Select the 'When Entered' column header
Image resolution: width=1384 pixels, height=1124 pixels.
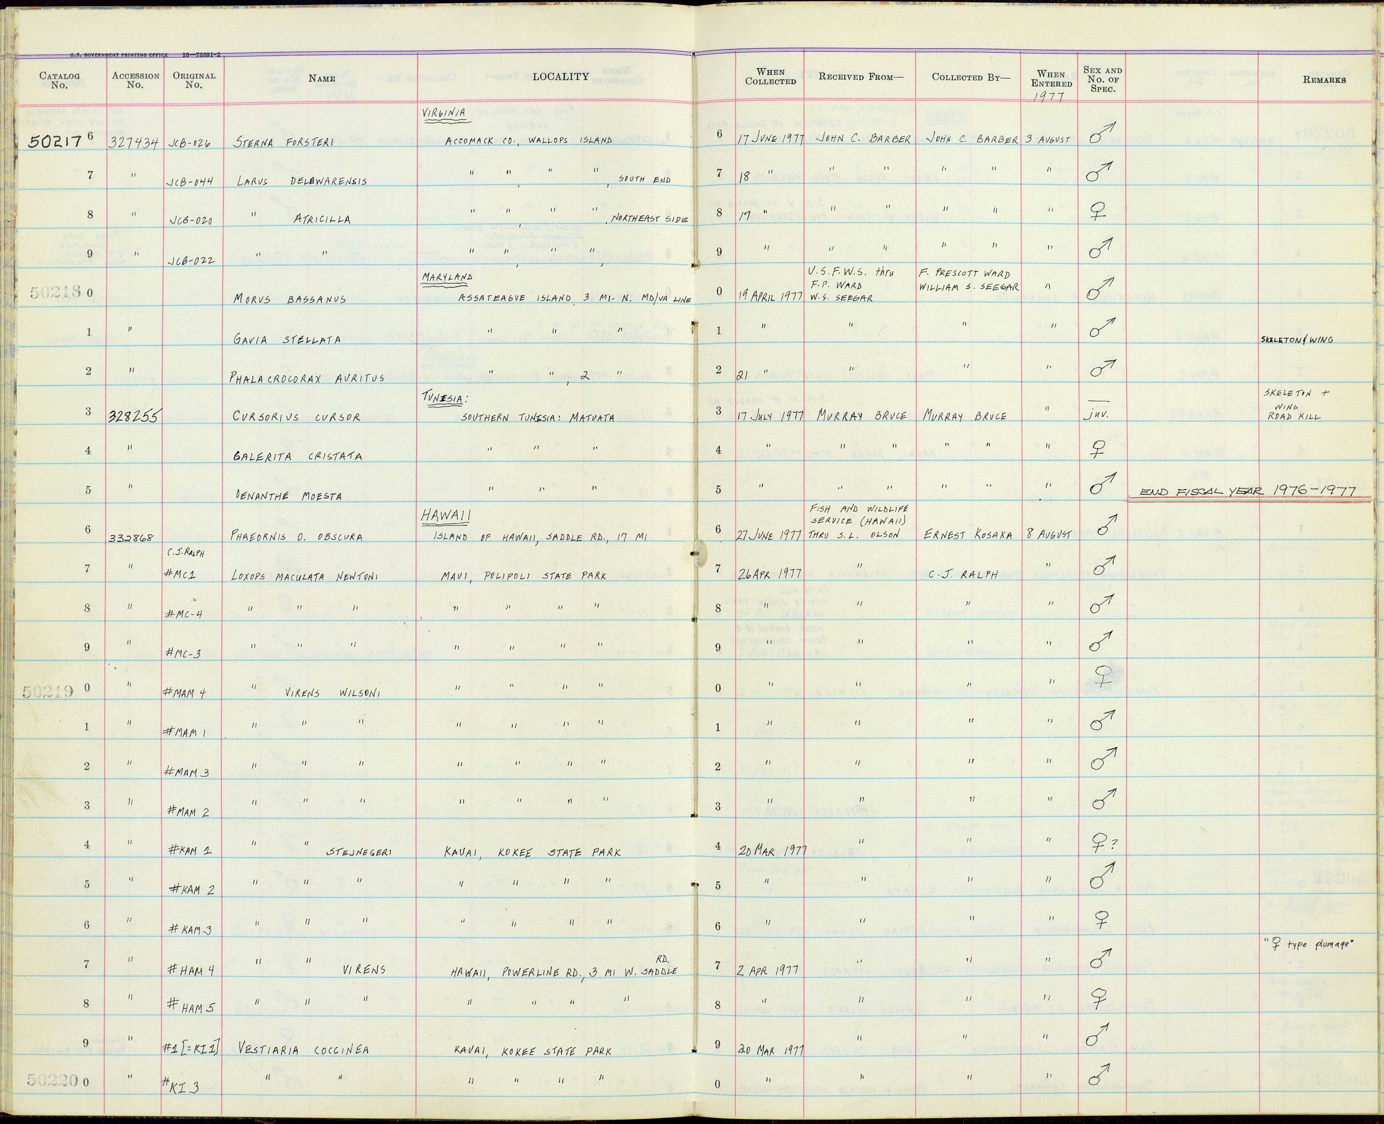tap(1050, 78)
